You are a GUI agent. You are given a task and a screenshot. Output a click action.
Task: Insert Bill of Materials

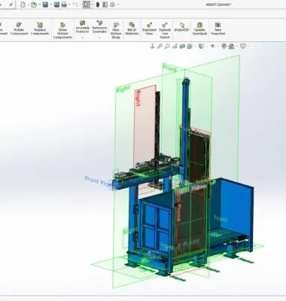point(132,29)
